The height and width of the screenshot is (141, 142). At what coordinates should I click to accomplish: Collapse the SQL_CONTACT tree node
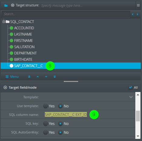pyautogui.click(x=4, y=22)
